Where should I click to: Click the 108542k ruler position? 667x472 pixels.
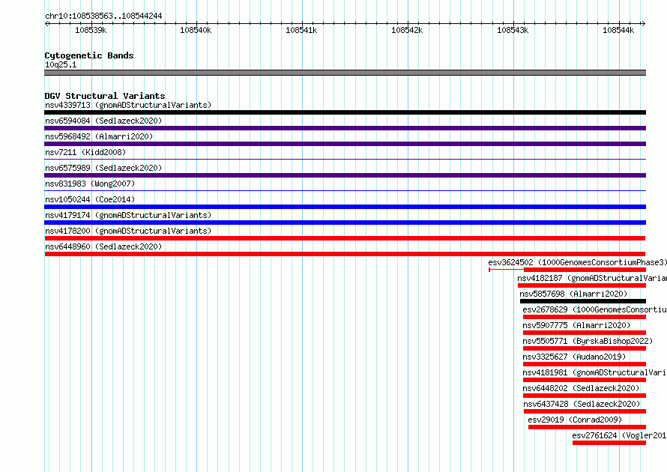point(407,30)
